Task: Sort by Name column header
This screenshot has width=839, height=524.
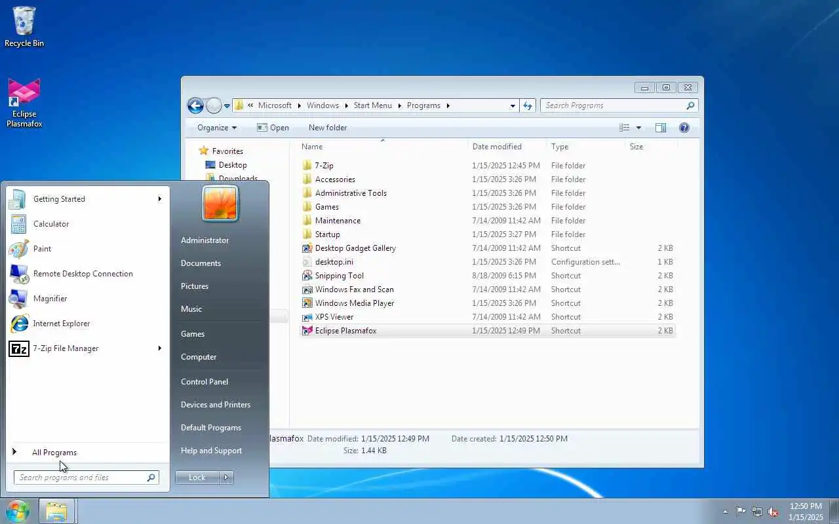Action: tap(383, 147)
